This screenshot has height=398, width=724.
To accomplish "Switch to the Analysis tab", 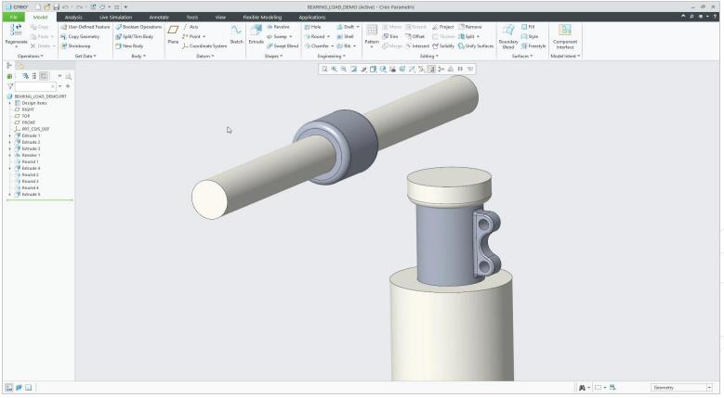I will (x=73, y=17).
